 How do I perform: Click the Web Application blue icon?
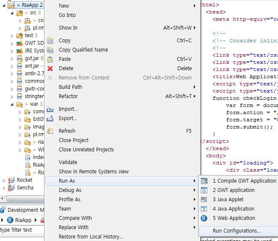[x=204, y=218]
